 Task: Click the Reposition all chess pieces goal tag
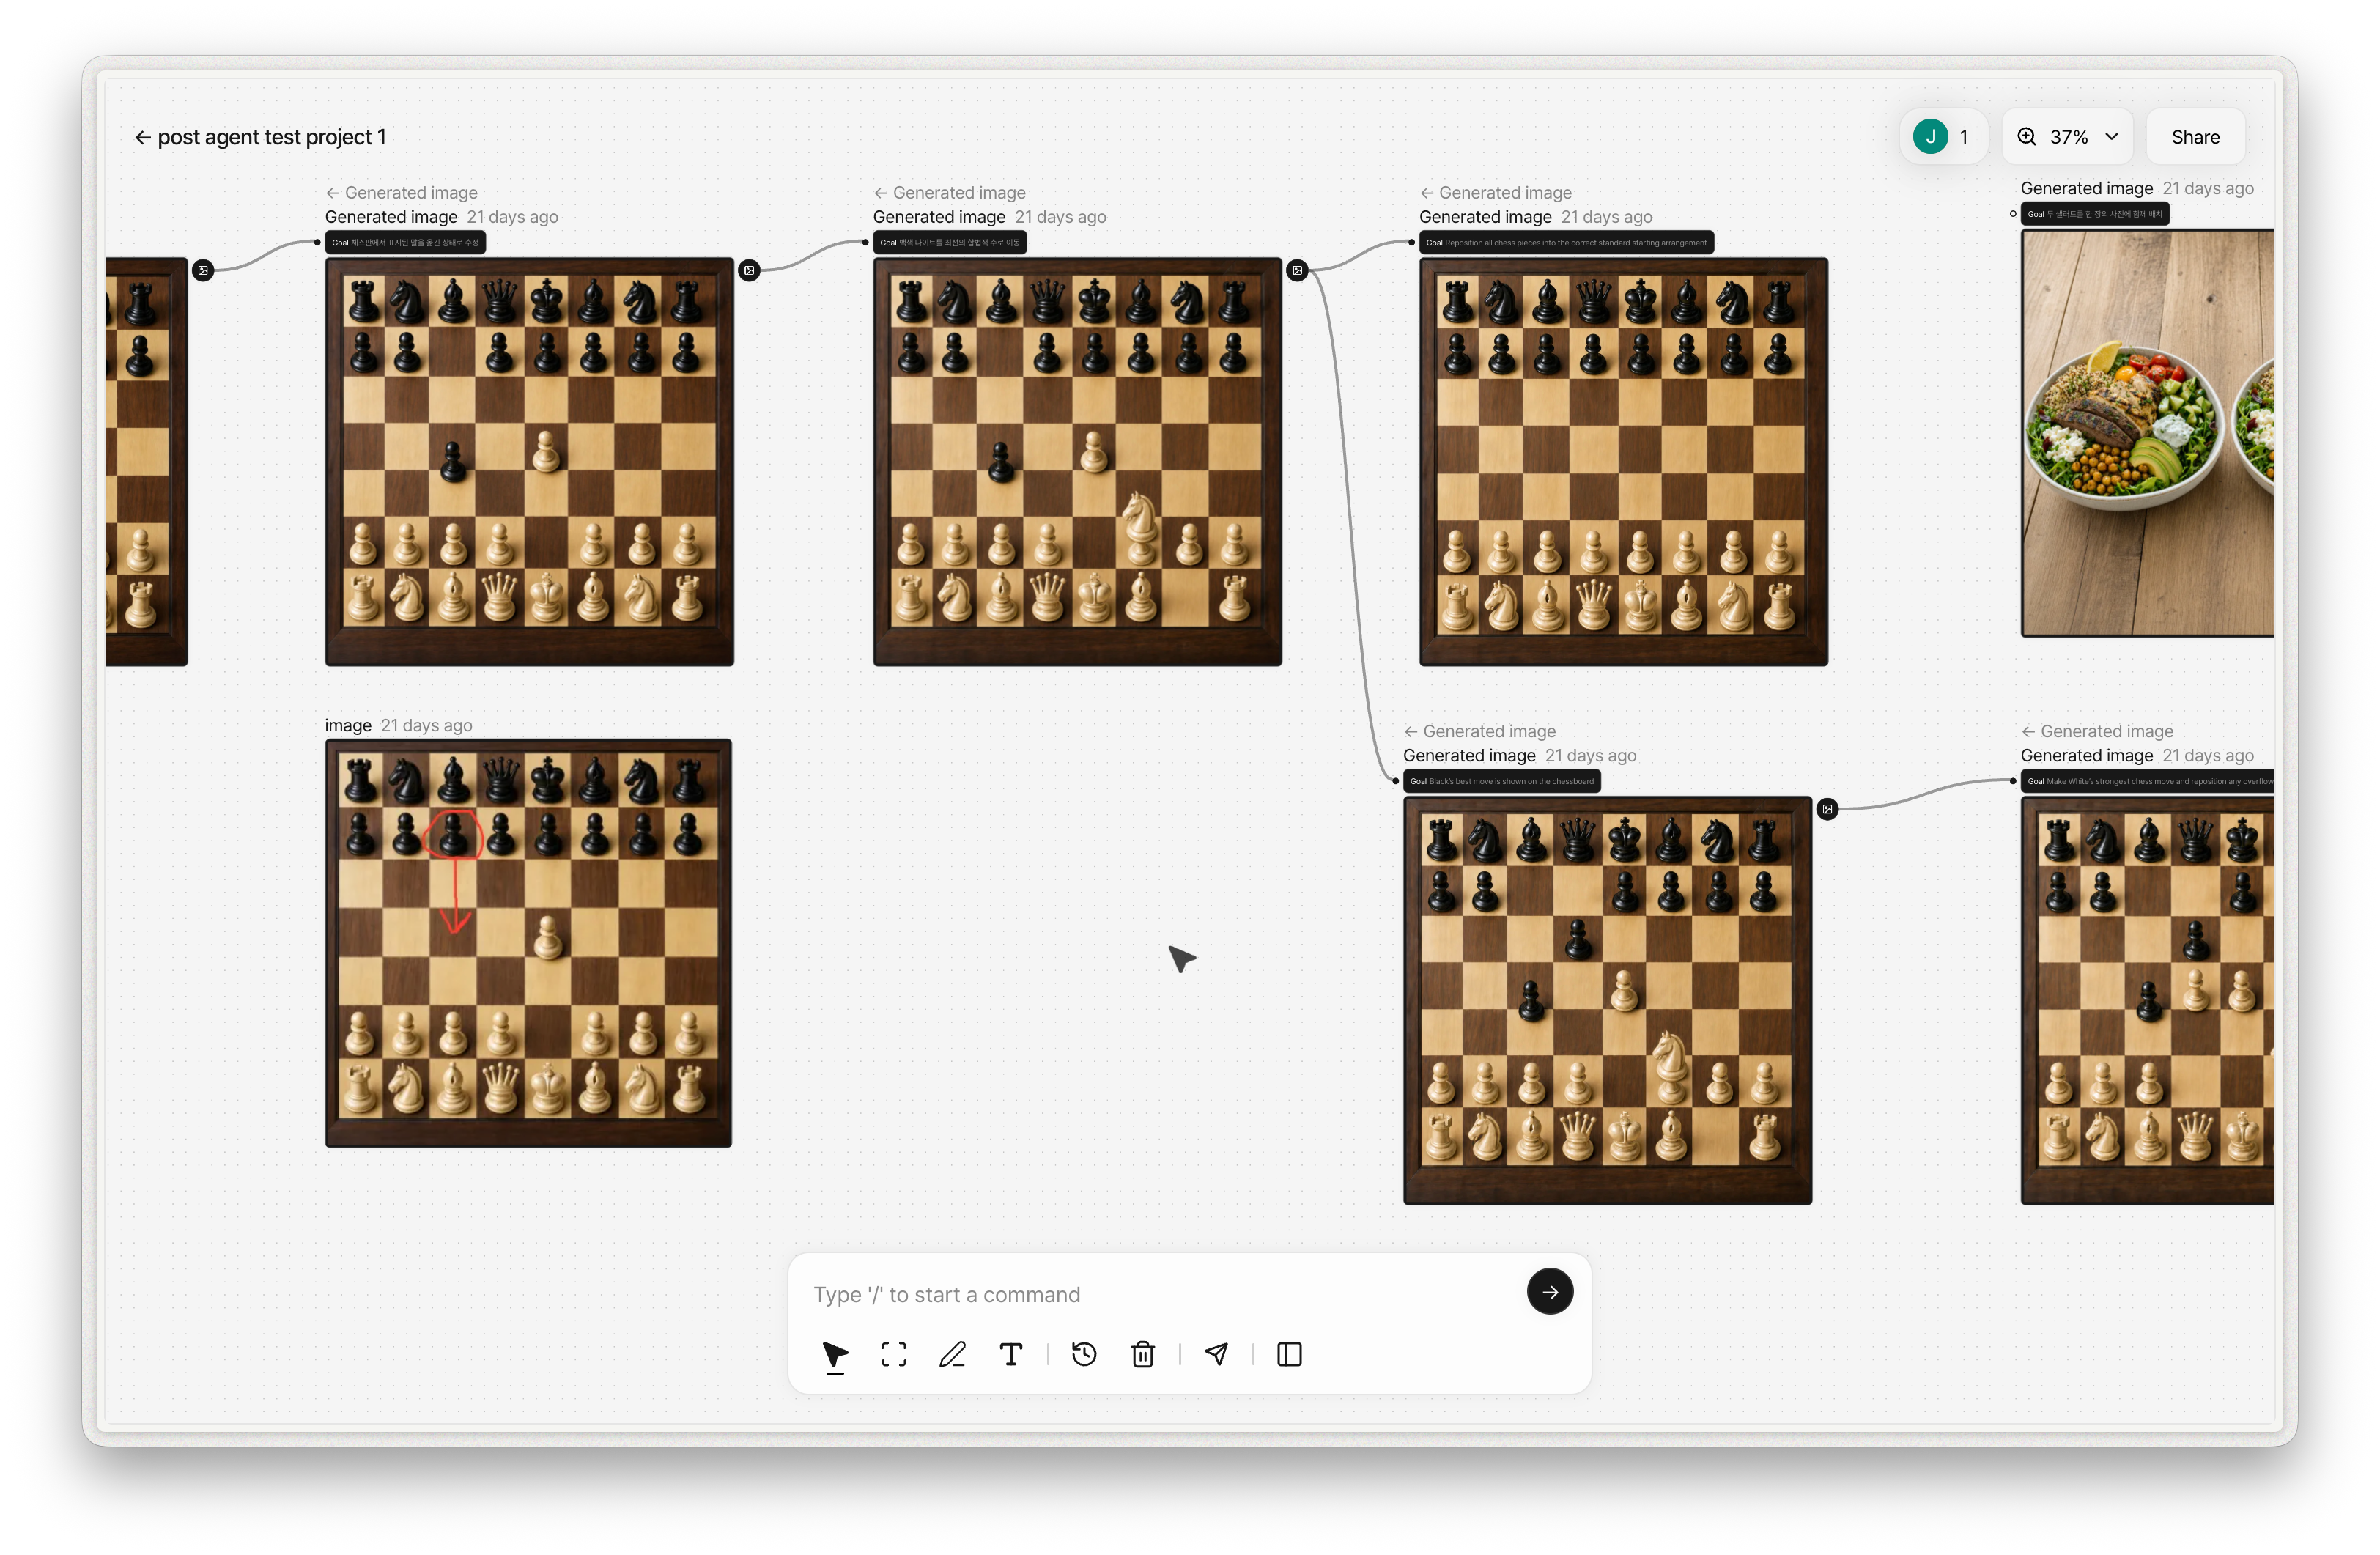(1566, 242)
